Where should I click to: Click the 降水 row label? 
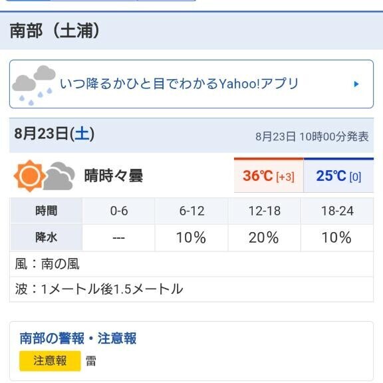46,237
